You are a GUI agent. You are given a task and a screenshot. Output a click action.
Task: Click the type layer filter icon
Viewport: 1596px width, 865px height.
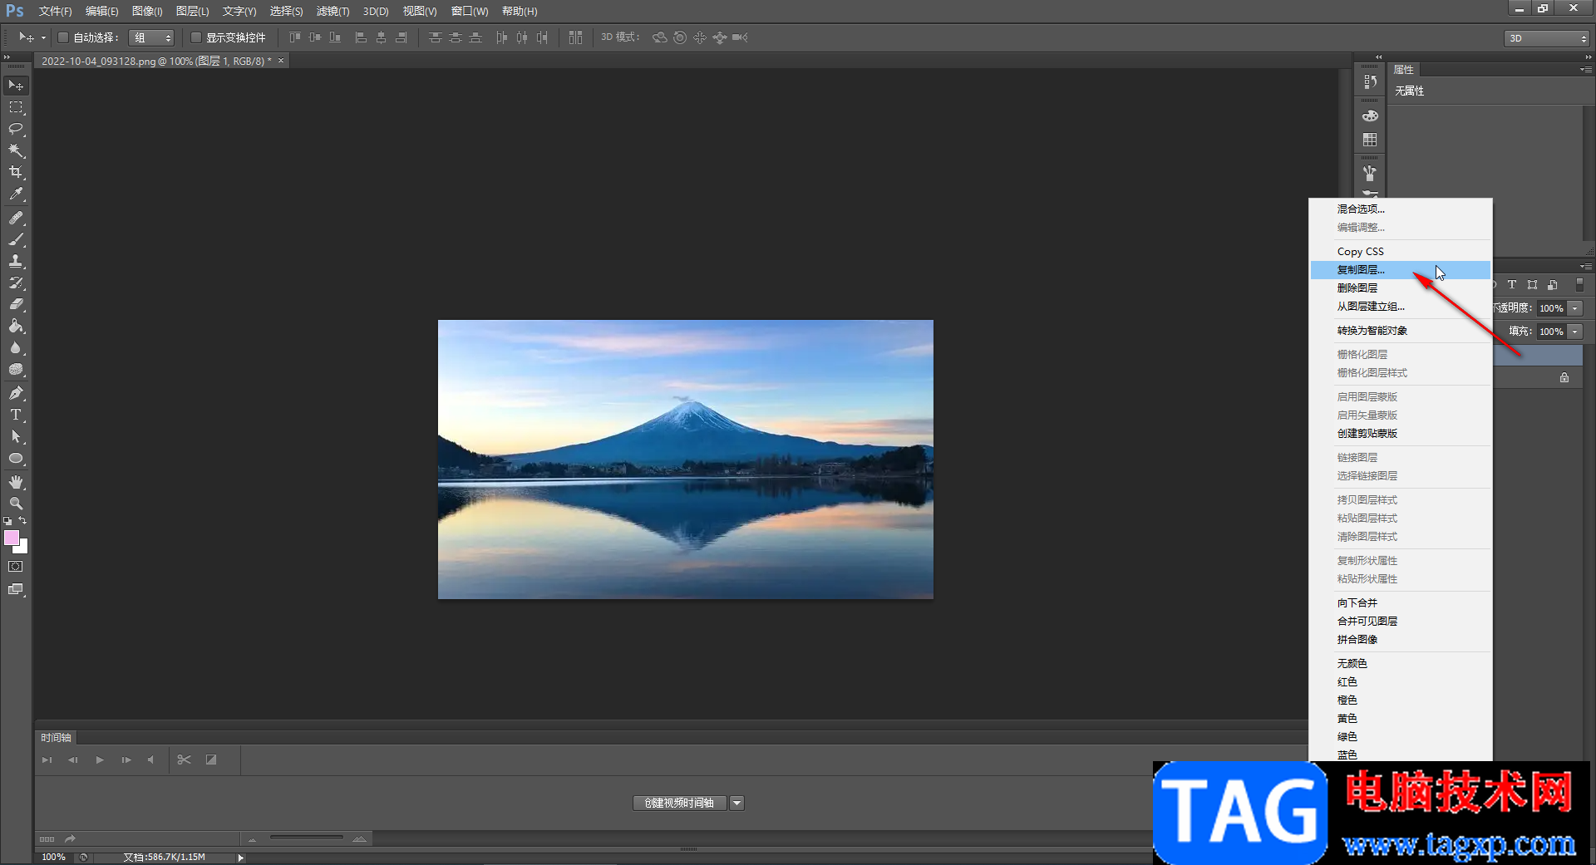[x=1512, y=284]
